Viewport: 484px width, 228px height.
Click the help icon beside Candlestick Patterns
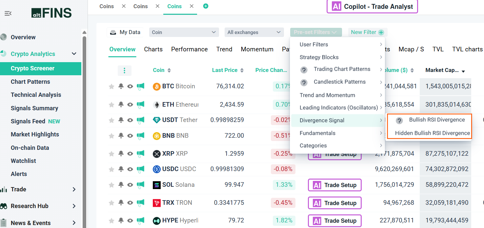pyautogui.click(x=304, y=82)
